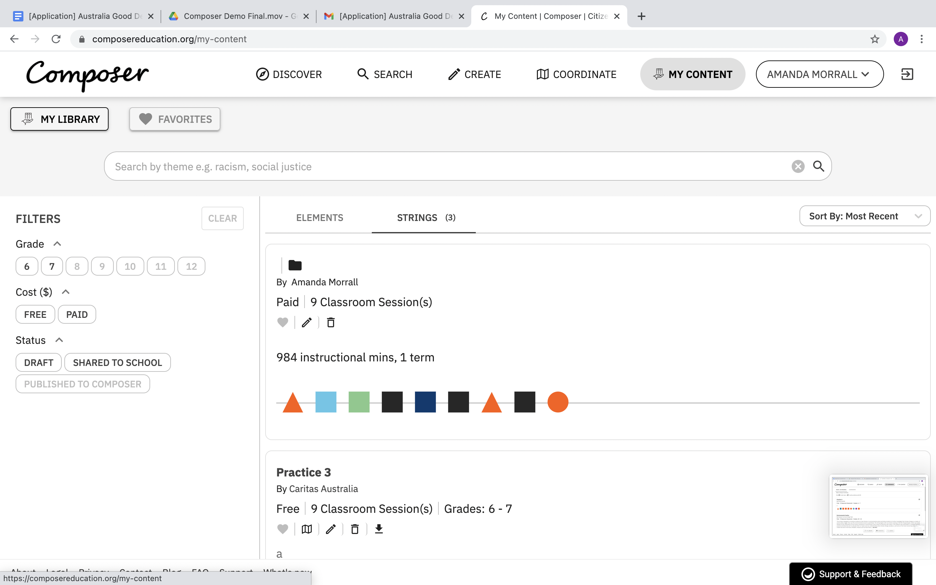Clear the search field with the X icon
The image size is (936, 585).
click(x=798, y=166)
